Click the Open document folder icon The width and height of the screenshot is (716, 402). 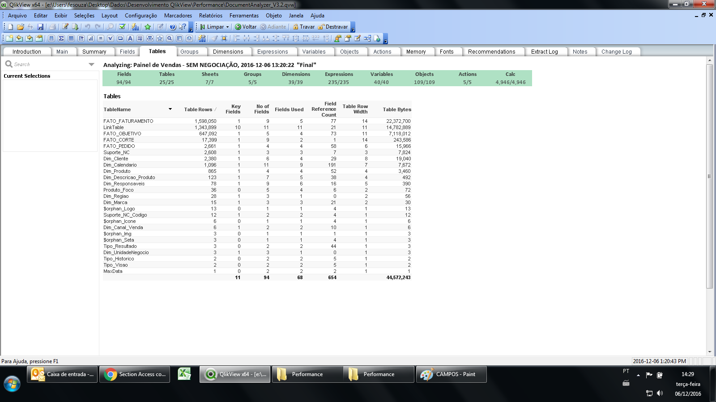point(21,27)
